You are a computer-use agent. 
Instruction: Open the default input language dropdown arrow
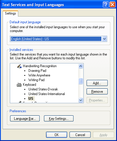point(104,39)
